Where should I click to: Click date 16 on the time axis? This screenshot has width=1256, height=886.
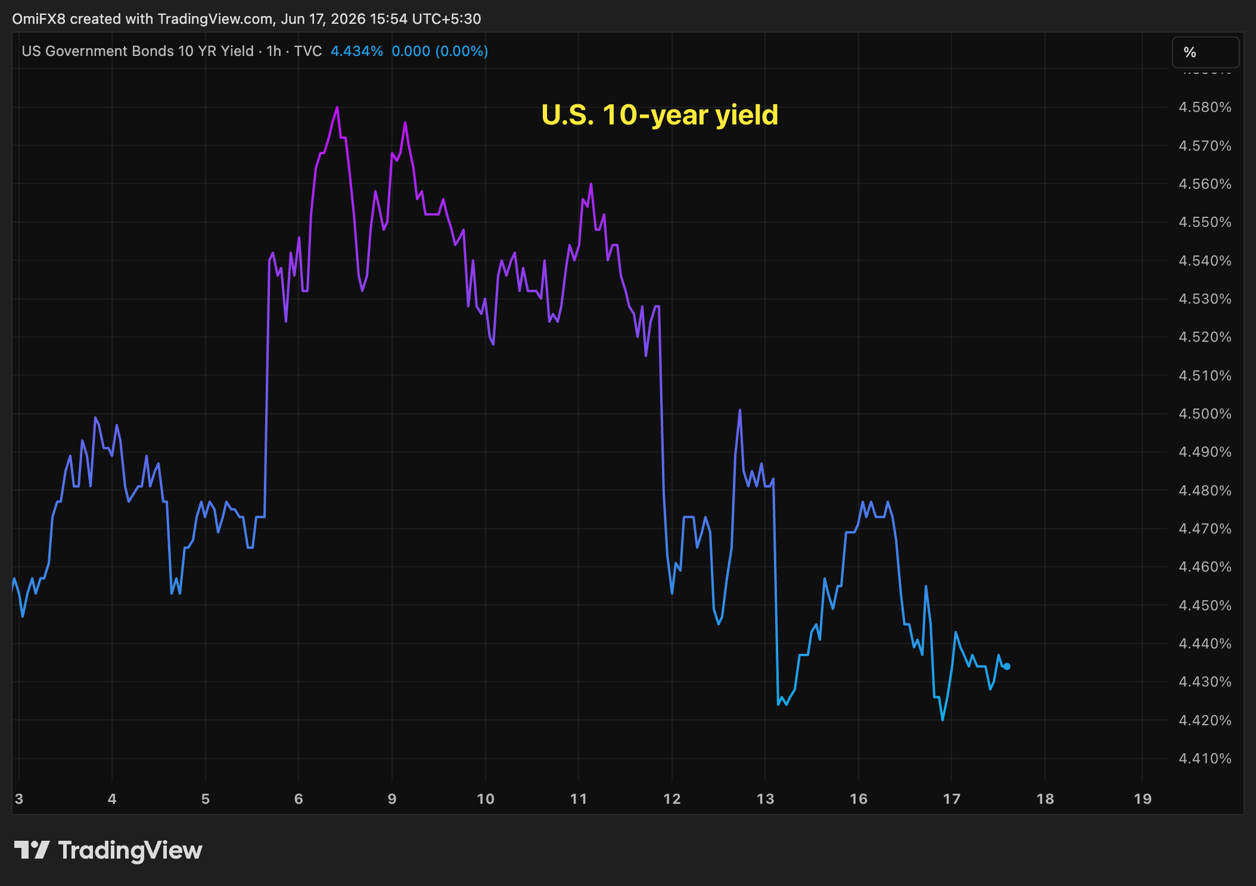pos(859,799)
